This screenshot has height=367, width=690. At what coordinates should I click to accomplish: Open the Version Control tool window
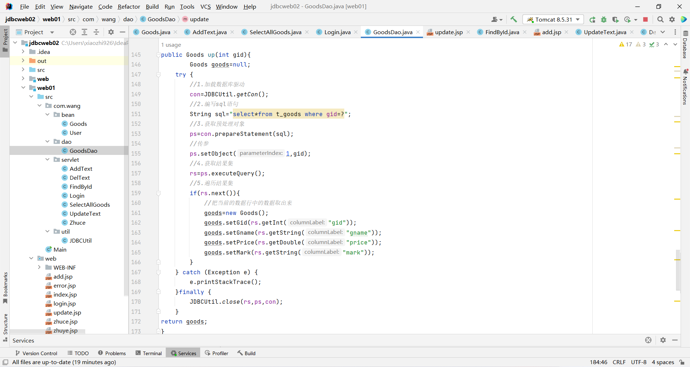coord(36,353)
